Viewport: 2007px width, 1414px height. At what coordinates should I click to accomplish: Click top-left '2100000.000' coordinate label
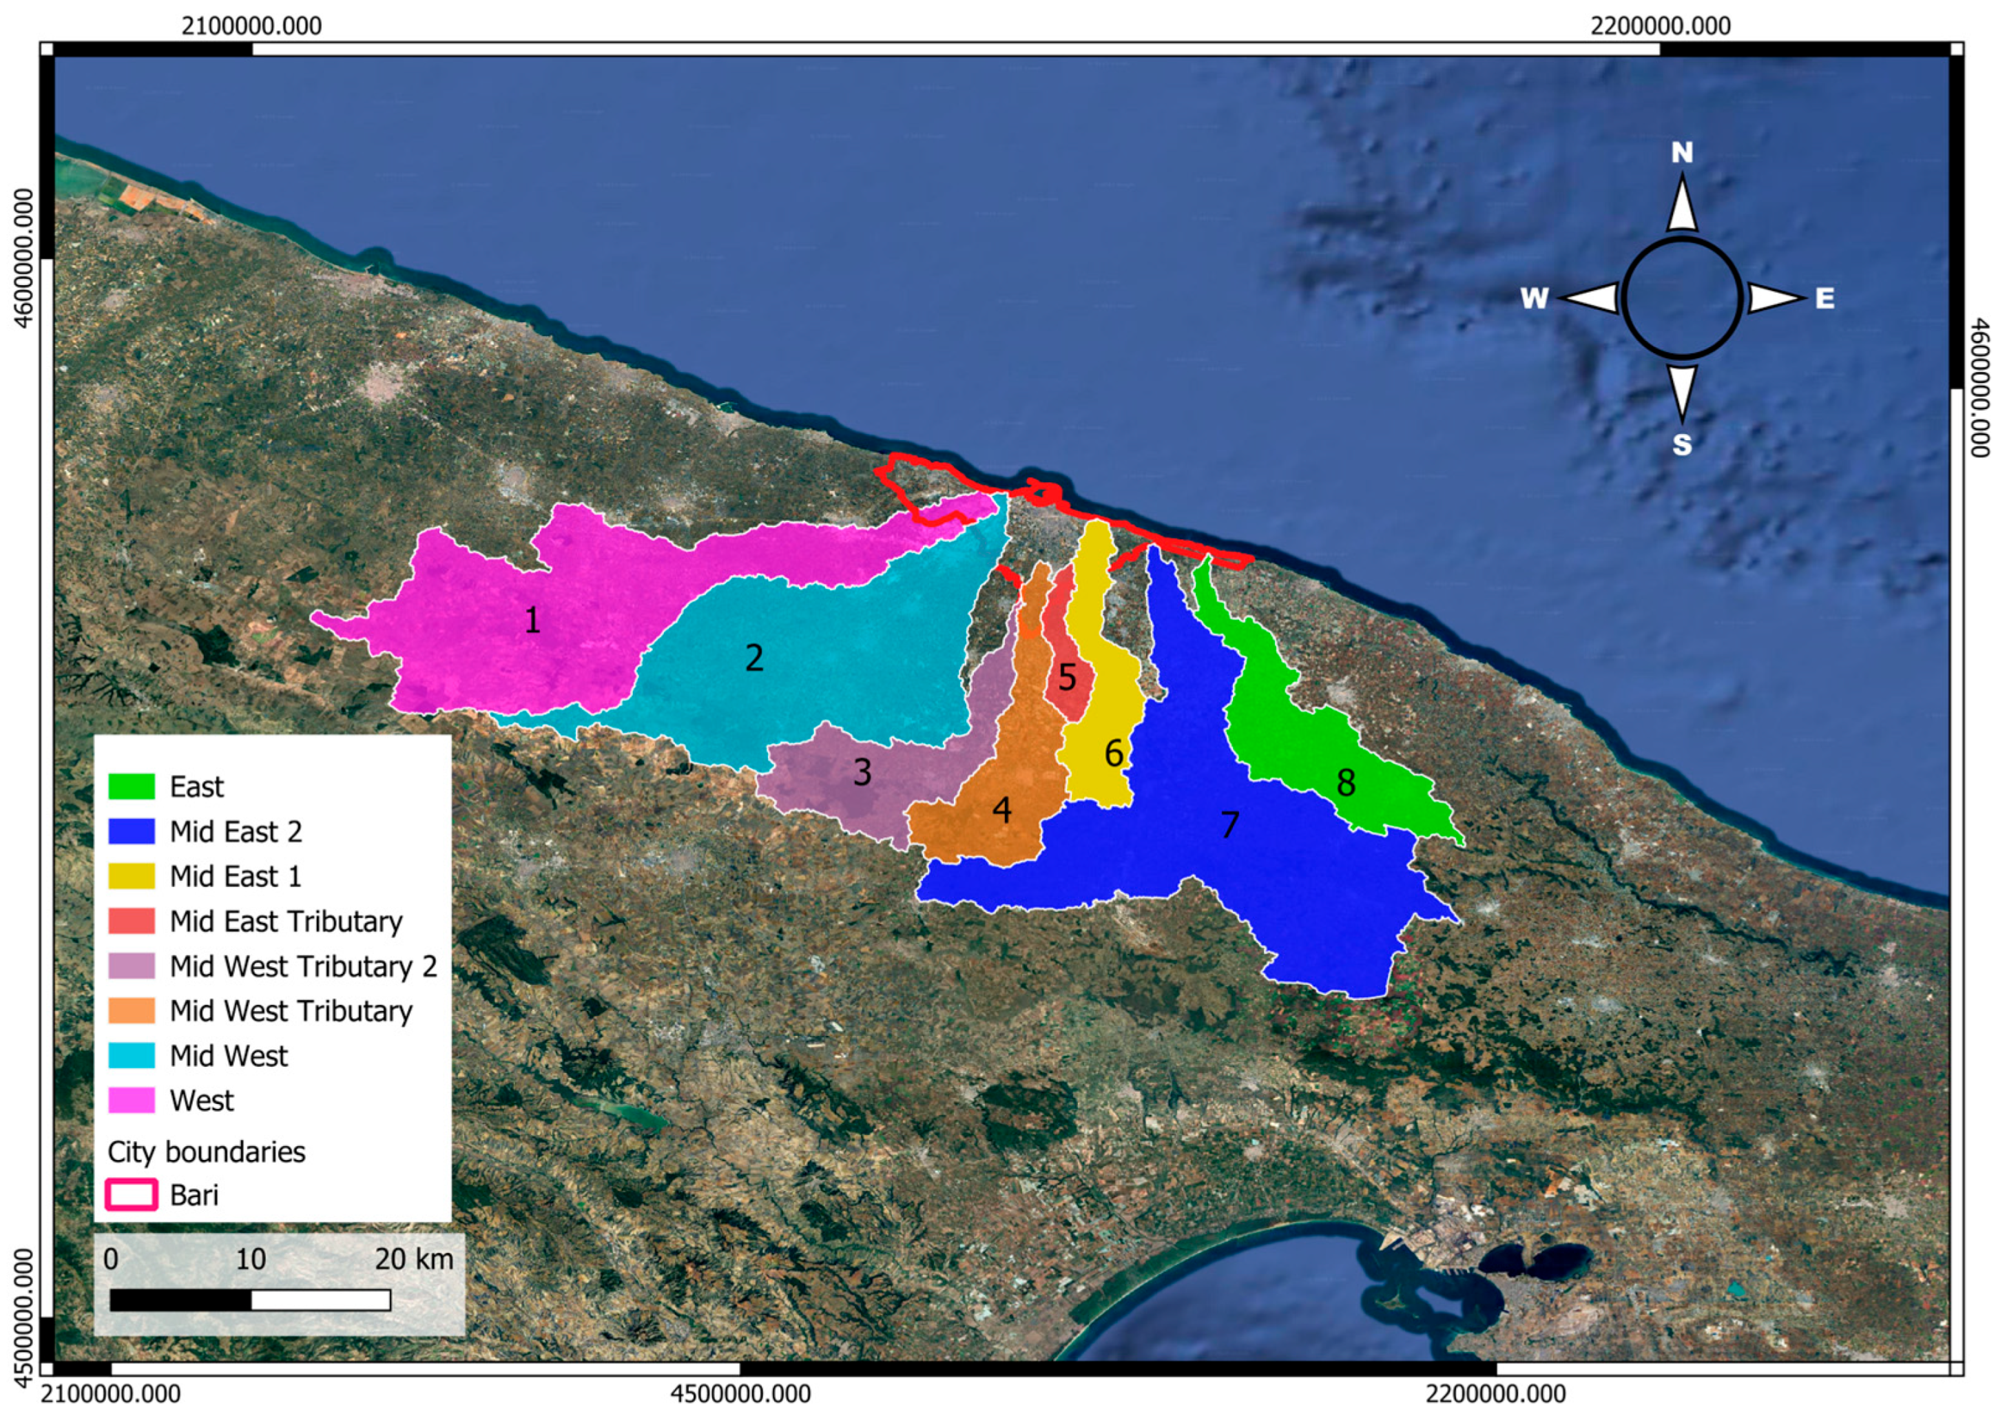252,26
